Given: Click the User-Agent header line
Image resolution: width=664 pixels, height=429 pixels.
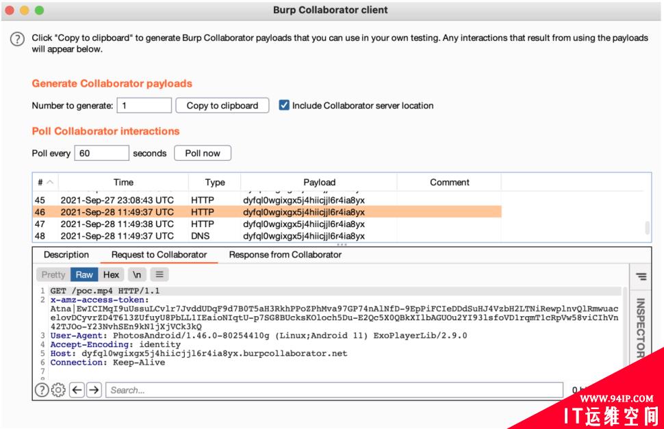Looking at the screenshot, I should point(259,335).
